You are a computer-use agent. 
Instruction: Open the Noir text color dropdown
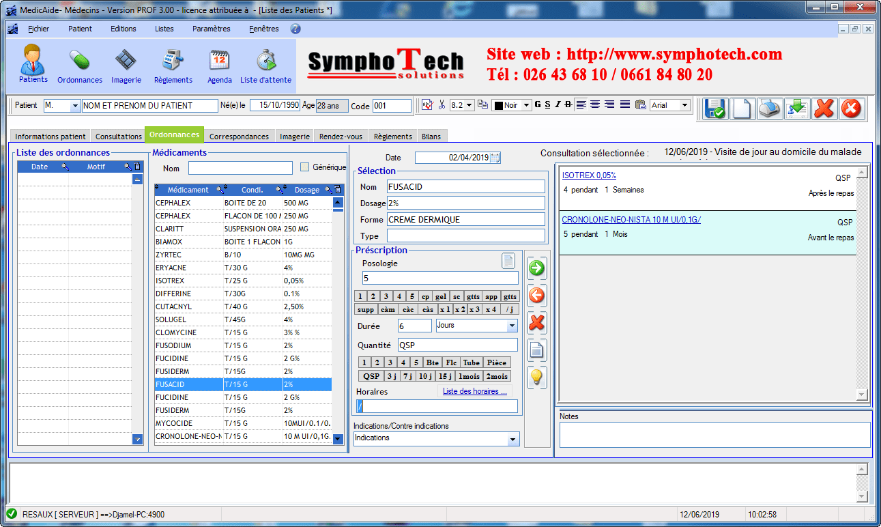click(x=527, y=105)
